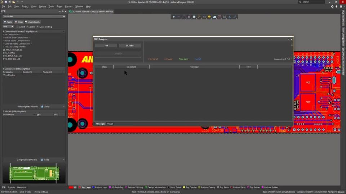
Task: Click the selection filter icon in Active Bar
Action: 174,17
